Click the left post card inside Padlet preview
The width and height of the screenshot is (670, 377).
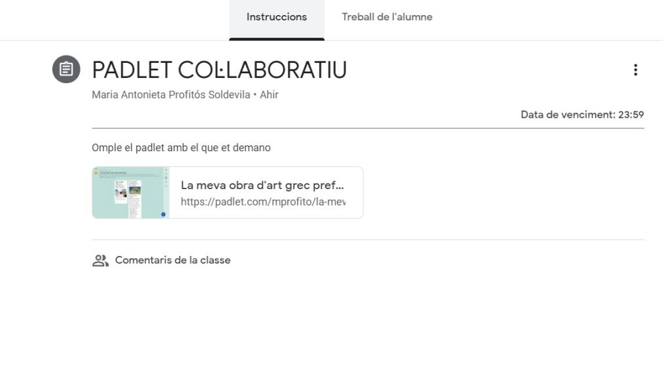pos(121,192)
